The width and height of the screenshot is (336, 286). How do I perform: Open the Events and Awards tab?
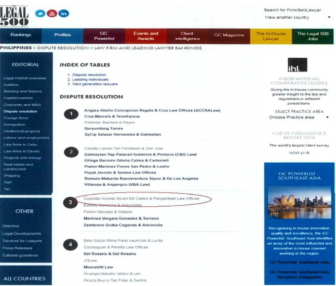pyautogui.click(x=146, y=36)
